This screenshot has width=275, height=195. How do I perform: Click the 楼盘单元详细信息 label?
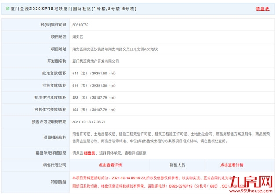click(51, 153)
